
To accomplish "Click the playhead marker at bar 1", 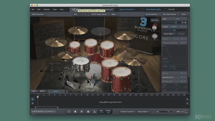I will (x=38, y=97).
